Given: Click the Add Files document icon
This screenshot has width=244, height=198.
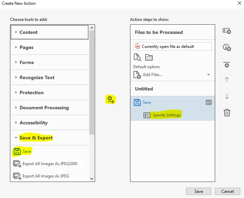Looking at the screenshot, I should [137, 75].
